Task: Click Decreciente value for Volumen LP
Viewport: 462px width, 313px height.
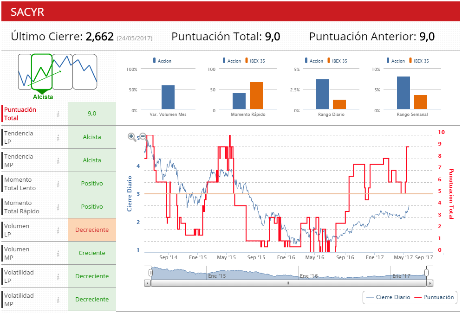Action: click(x=92, y=230)
